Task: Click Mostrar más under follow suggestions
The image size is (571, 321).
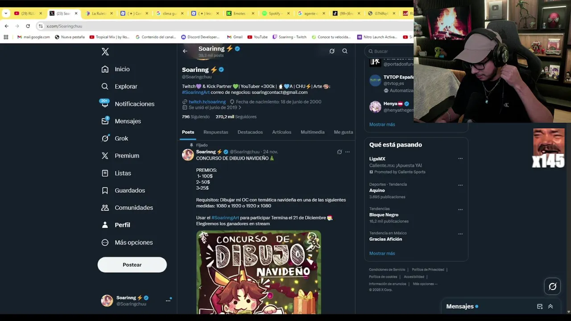Action: tap(382, 124)
